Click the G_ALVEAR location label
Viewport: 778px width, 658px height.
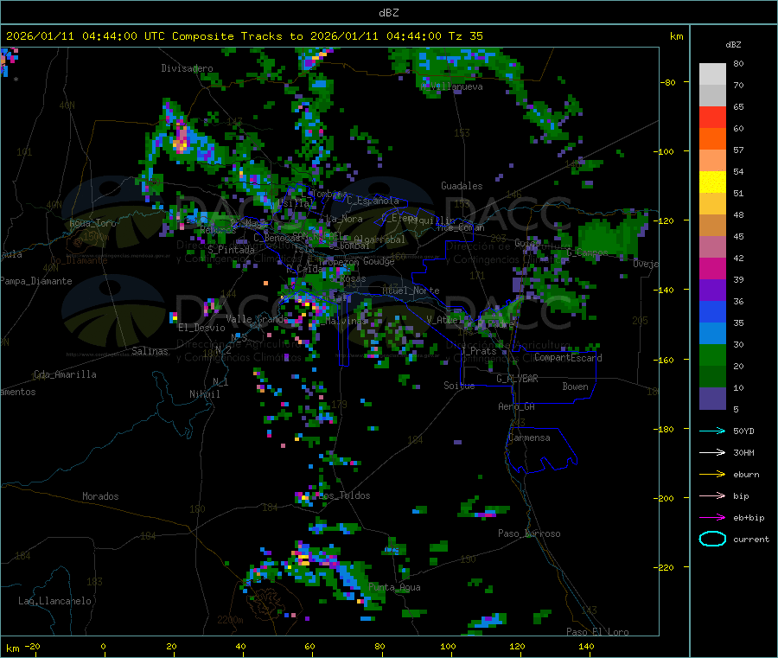click(x=517, y=379)
